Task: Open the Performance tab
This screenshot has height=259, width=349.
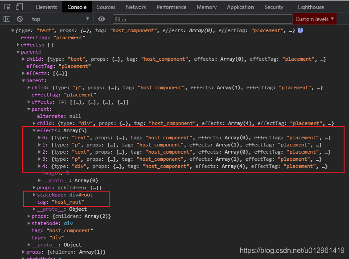Action: (172, 7)
